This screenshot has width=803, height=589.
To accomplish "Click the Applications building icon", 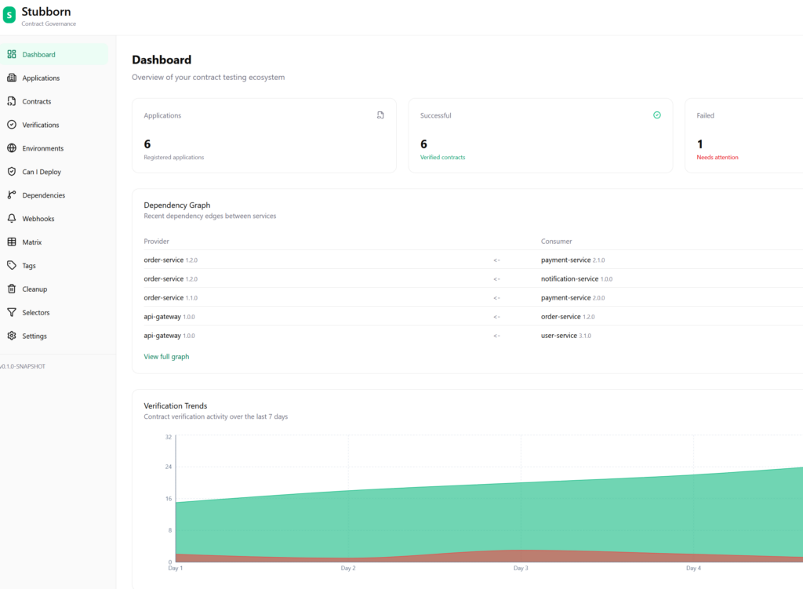I will [x=12, y=78].
